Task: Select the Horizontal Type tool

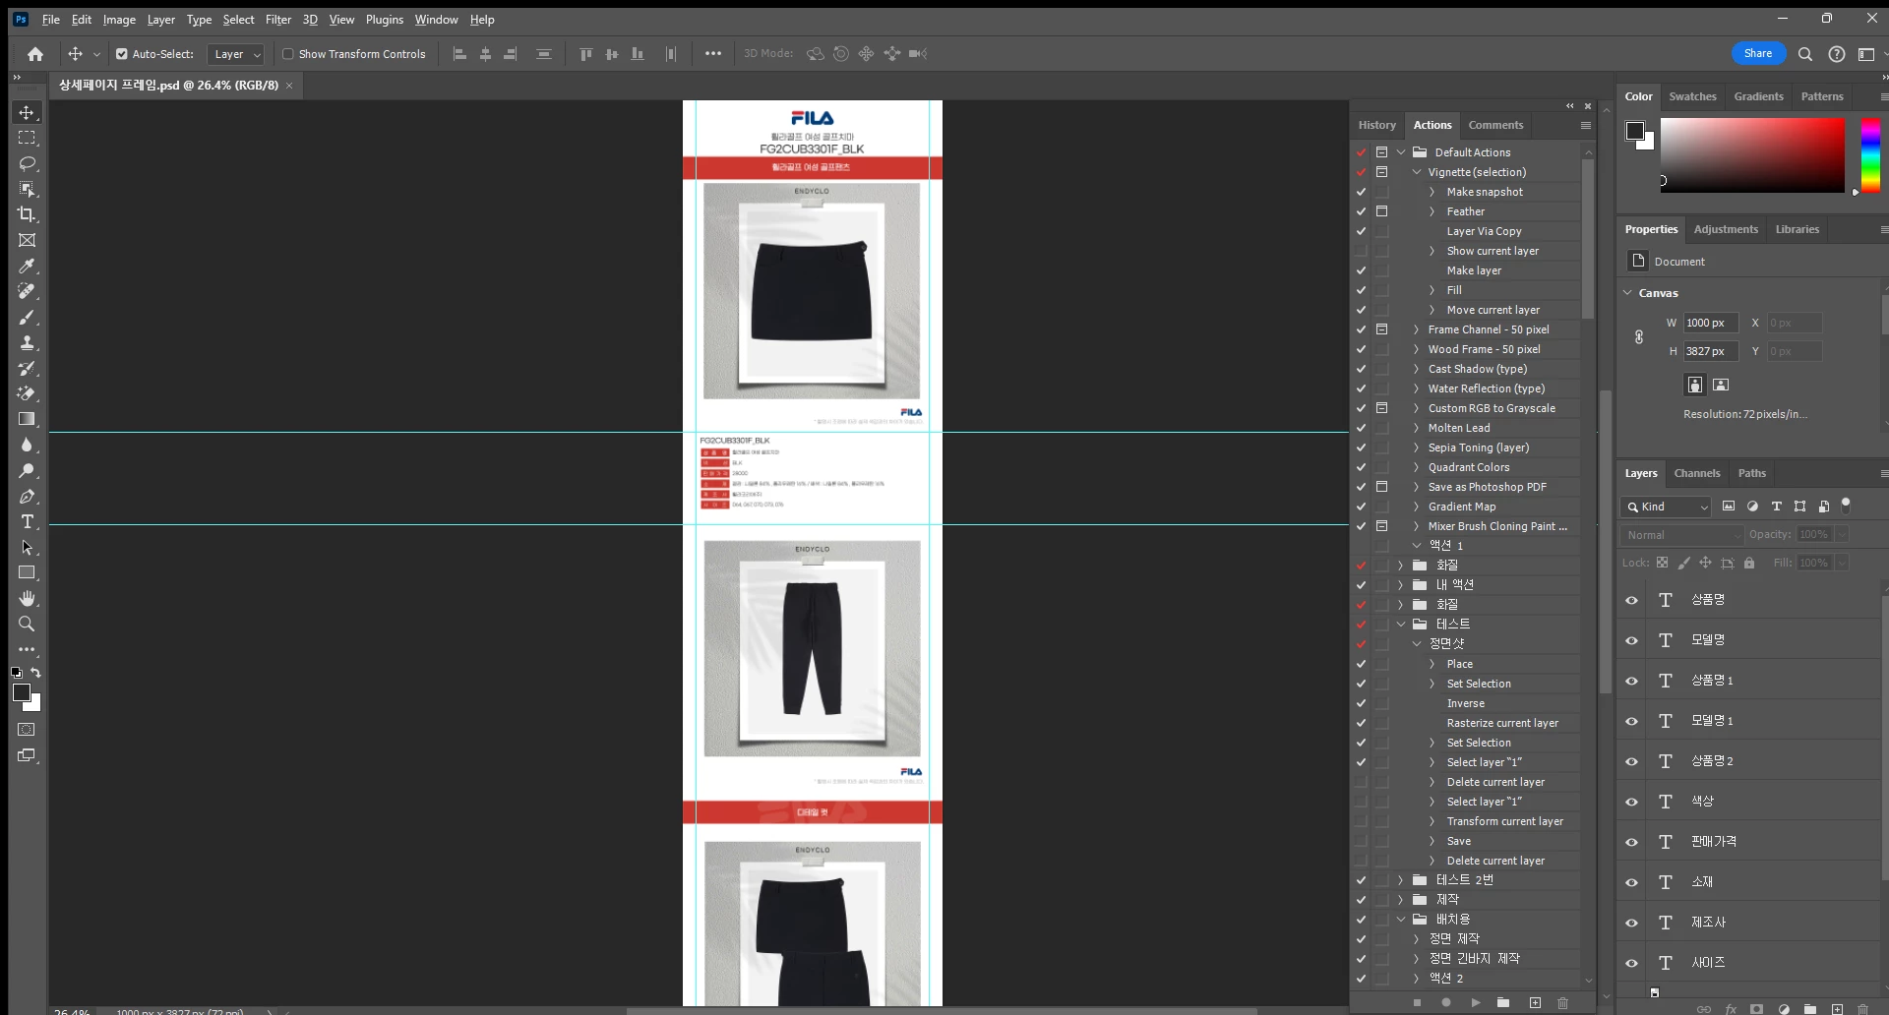Action: [27, 521]
